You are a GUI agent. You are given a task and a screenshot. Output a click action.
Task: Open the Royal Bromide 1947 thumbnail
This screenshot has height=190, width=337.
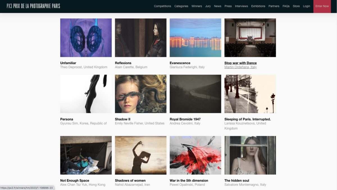click(195, 94)
